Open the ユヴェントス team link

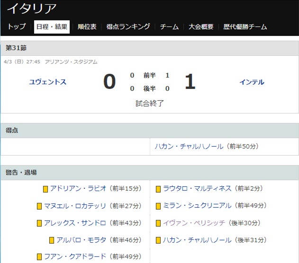48,82
